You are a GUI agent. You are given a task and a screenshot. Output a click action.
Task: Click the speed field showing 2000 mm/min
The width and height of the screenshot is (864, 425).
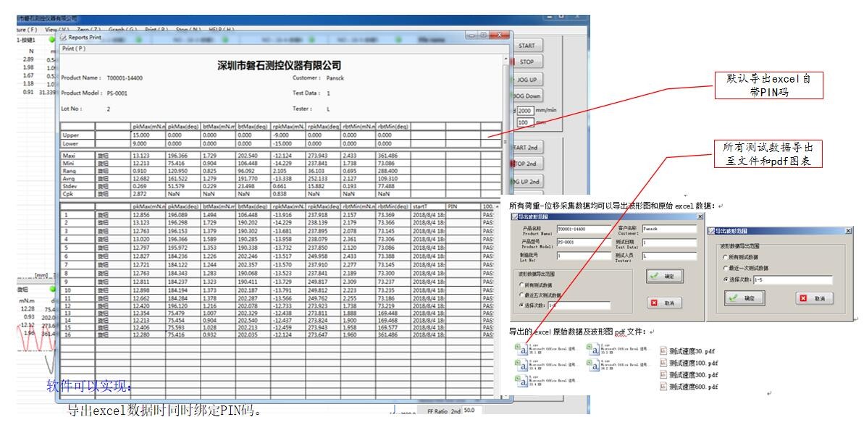point(525,111)
